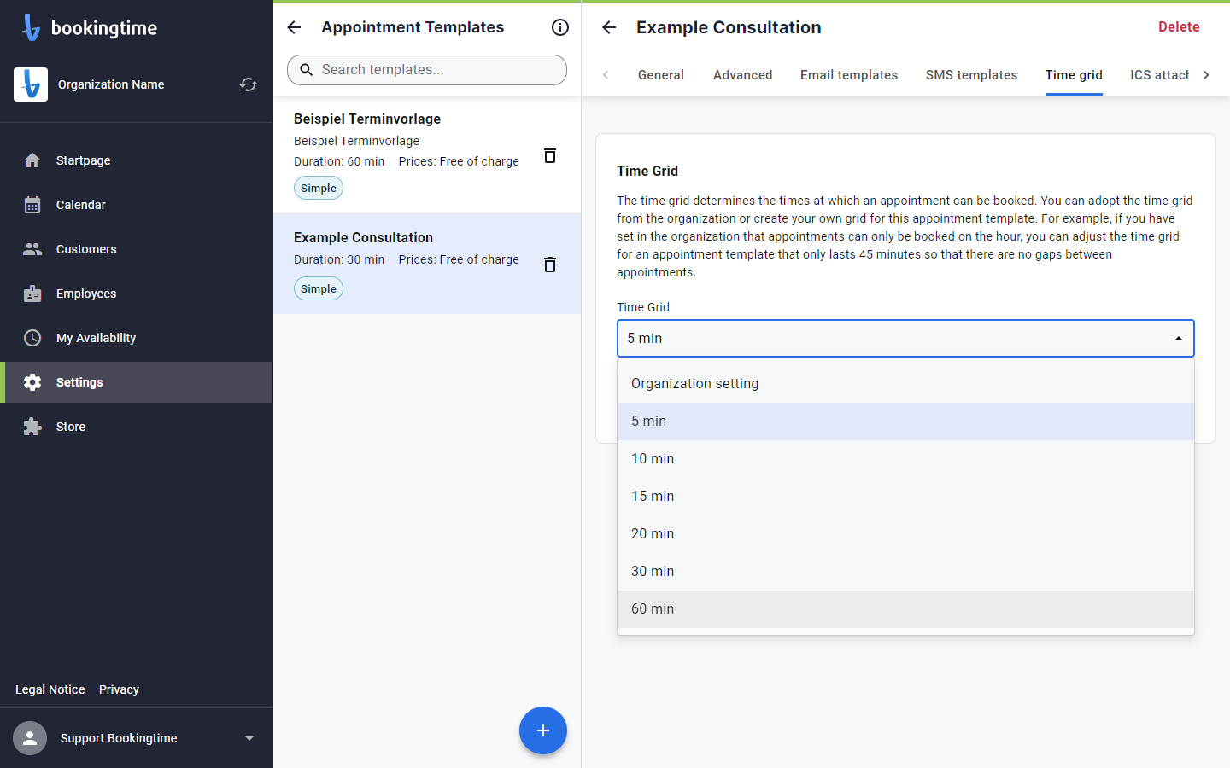The height and width of the screenshot is (768, 1230).
Task: Choose Organization setting option
Action: (x=905, y=384)
